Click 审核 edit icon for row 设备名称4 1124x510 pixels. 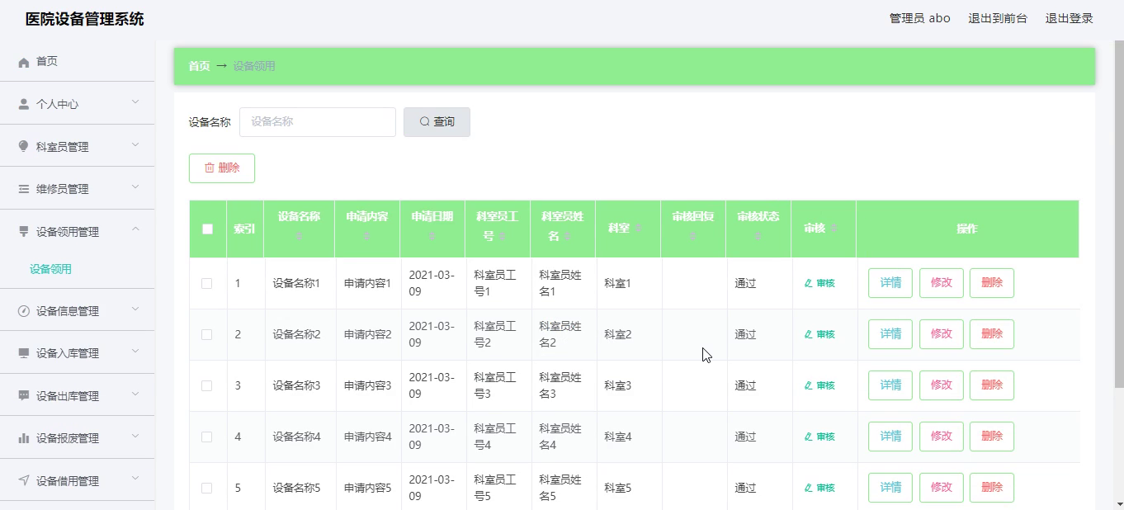(809, 437)
